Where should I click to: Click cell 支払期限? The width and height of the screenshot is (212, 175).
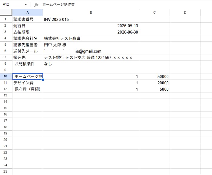[x=28, y=32]
